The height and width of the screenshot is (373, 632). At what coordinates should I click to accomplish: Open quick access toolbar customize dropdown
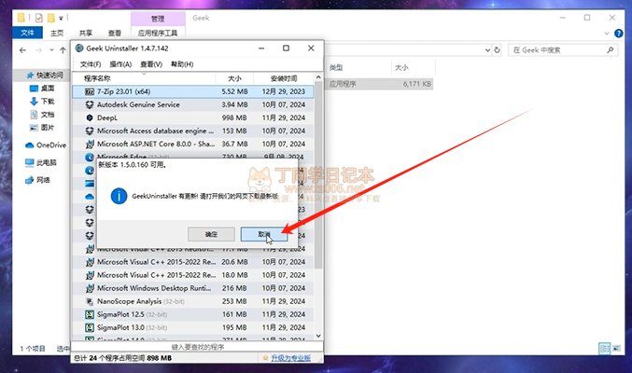point(61,18)
